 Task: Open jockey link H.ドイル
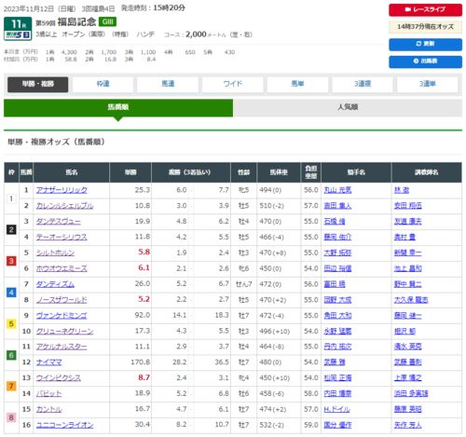tap(336, 409)
